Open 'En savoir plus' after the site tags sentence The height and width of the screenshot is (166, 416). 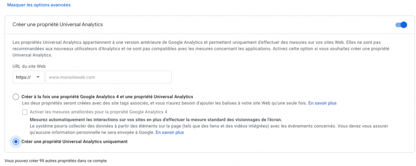coord(322,103)
